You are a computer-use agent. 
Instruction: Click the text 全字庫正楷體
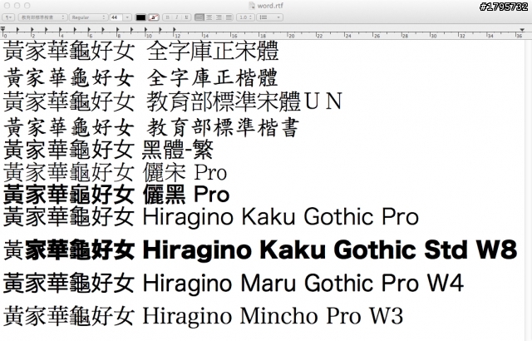coord(213,77)
